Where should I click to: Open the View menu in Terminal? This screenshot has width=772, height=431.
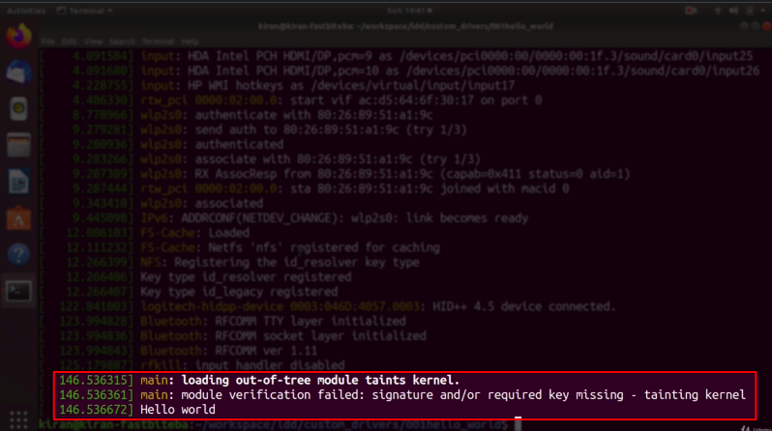(93, 42)
